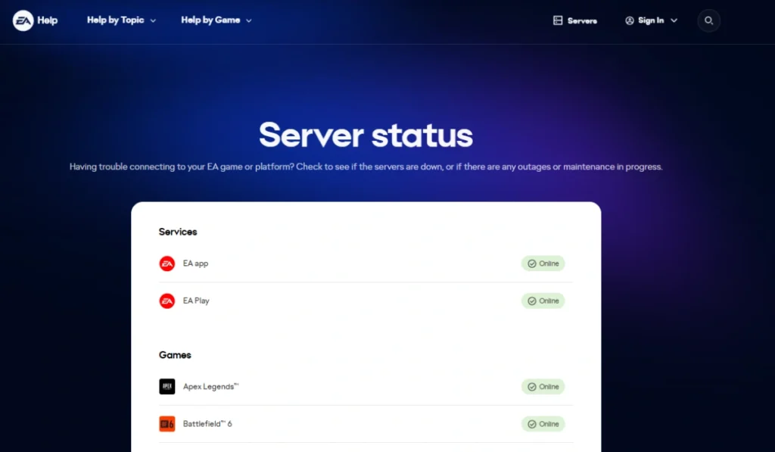Open the search magnifier icon
The width and height of the screenshot is (775, 452).
pyautogui.click(x=708, y=20)
